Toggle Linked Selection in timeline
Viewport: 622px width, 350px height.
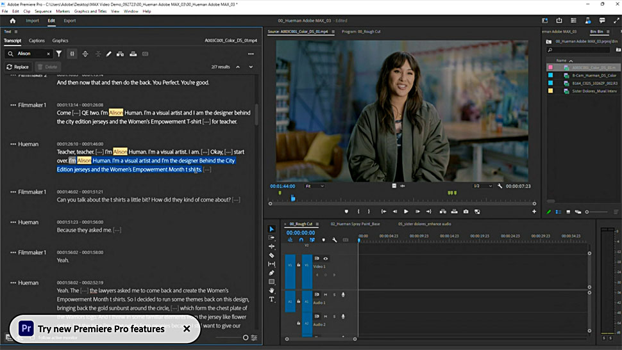[x=312, y=240]
